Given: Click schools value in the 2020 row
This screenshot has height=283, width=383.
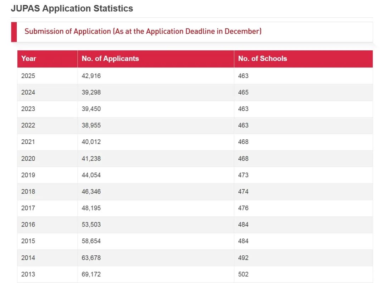Looking at the screenshot, I should 243,159.
